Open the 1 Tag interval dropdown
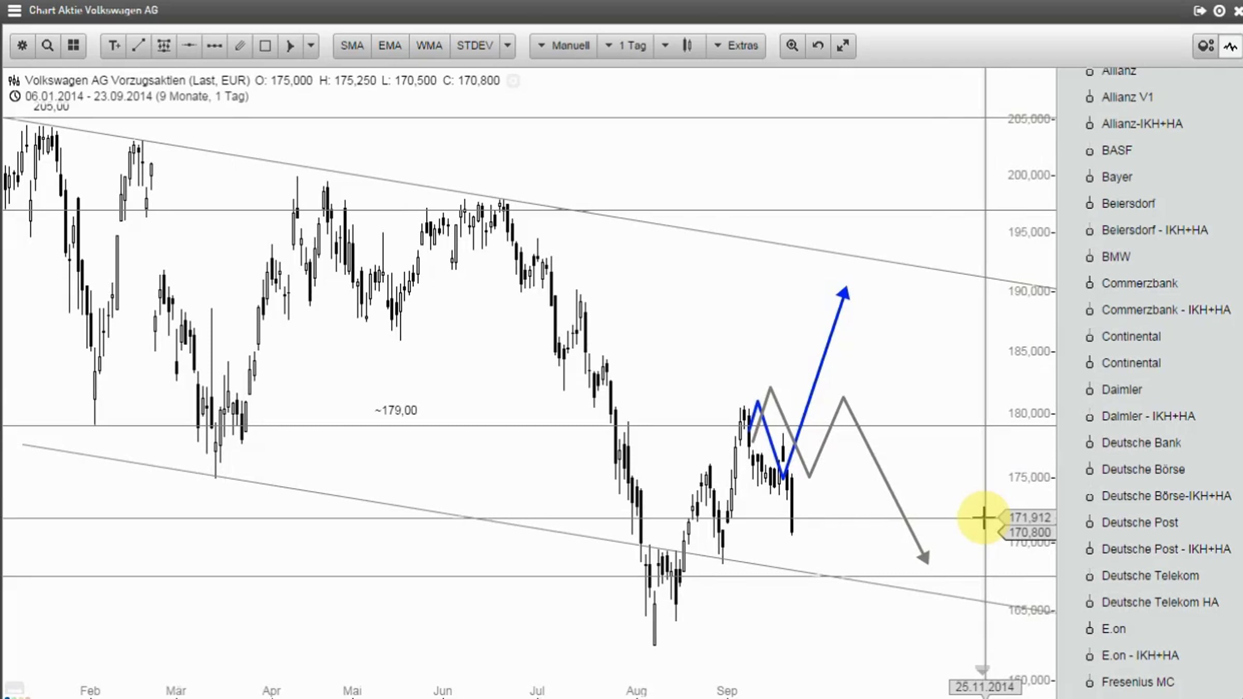Image resolution: width=1243 pixels, height=699 pixels. click(626, 46)
